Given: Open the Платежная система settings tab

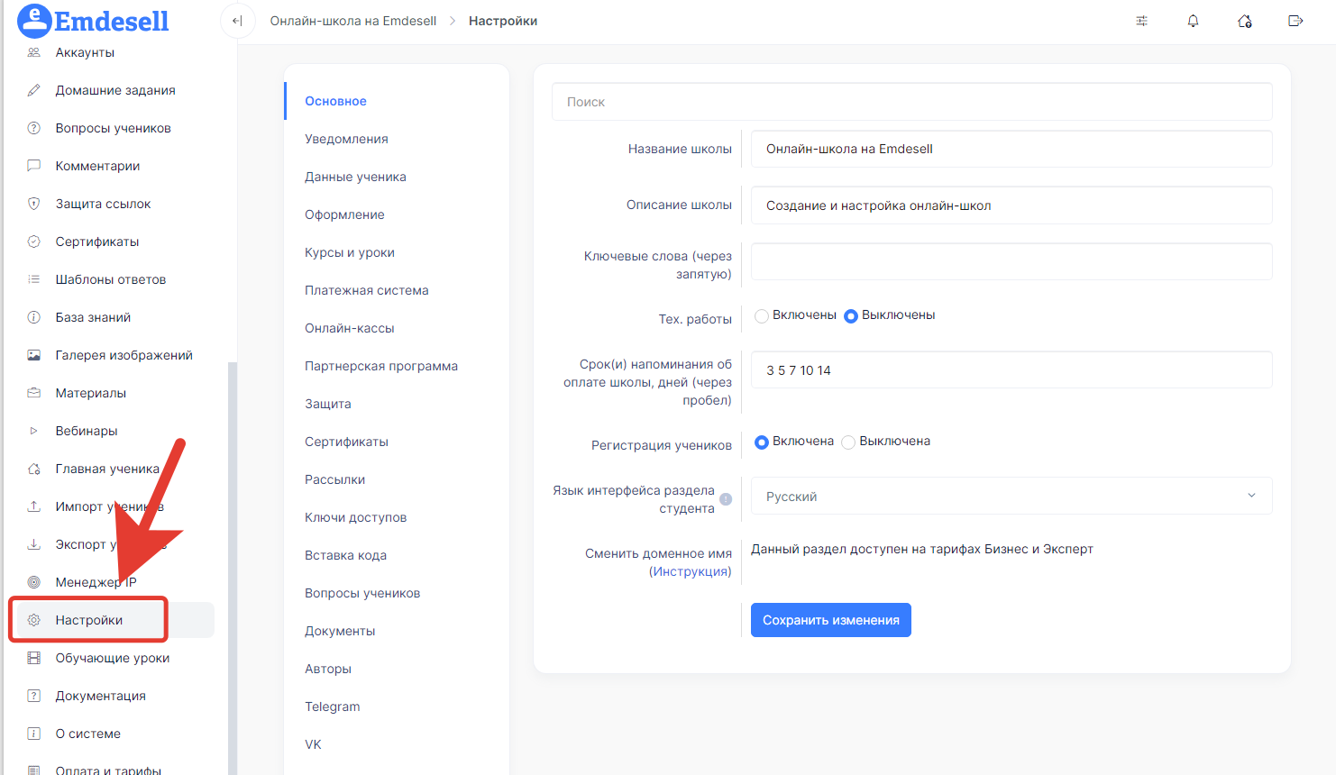Looking at the screenshot, I should [x=366, y=290].
